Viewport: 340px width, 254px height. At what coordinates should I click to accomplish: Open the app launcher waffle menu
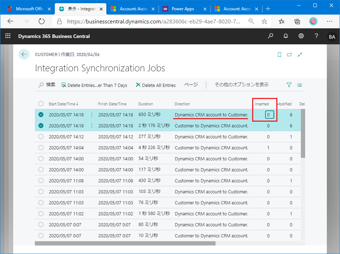pos(8,36)
